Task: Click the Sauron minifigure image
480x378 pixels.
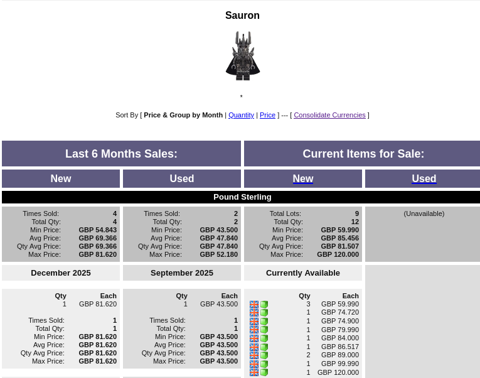Action: click(x=243, y=56)
